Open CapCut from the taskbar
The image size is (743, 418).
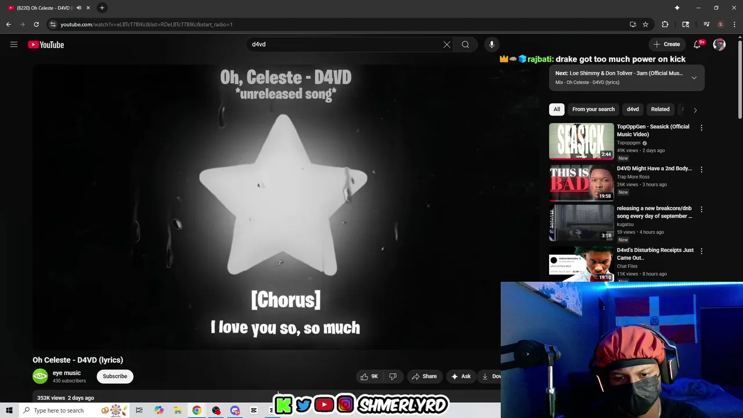tap(254, 410)
